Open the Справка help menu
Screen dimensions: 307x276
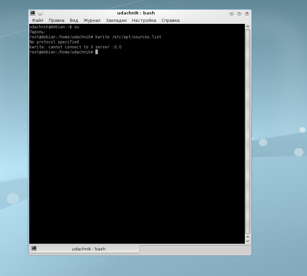(x=170, y=21)
